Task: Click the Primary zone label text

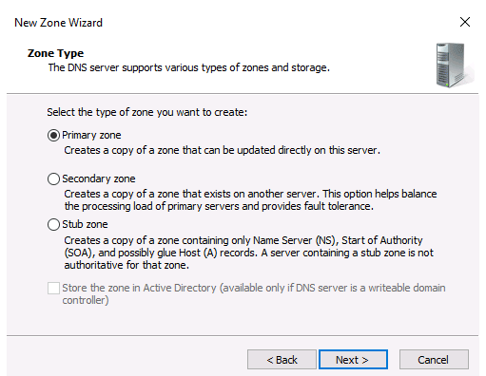Action: pos(91,135)
